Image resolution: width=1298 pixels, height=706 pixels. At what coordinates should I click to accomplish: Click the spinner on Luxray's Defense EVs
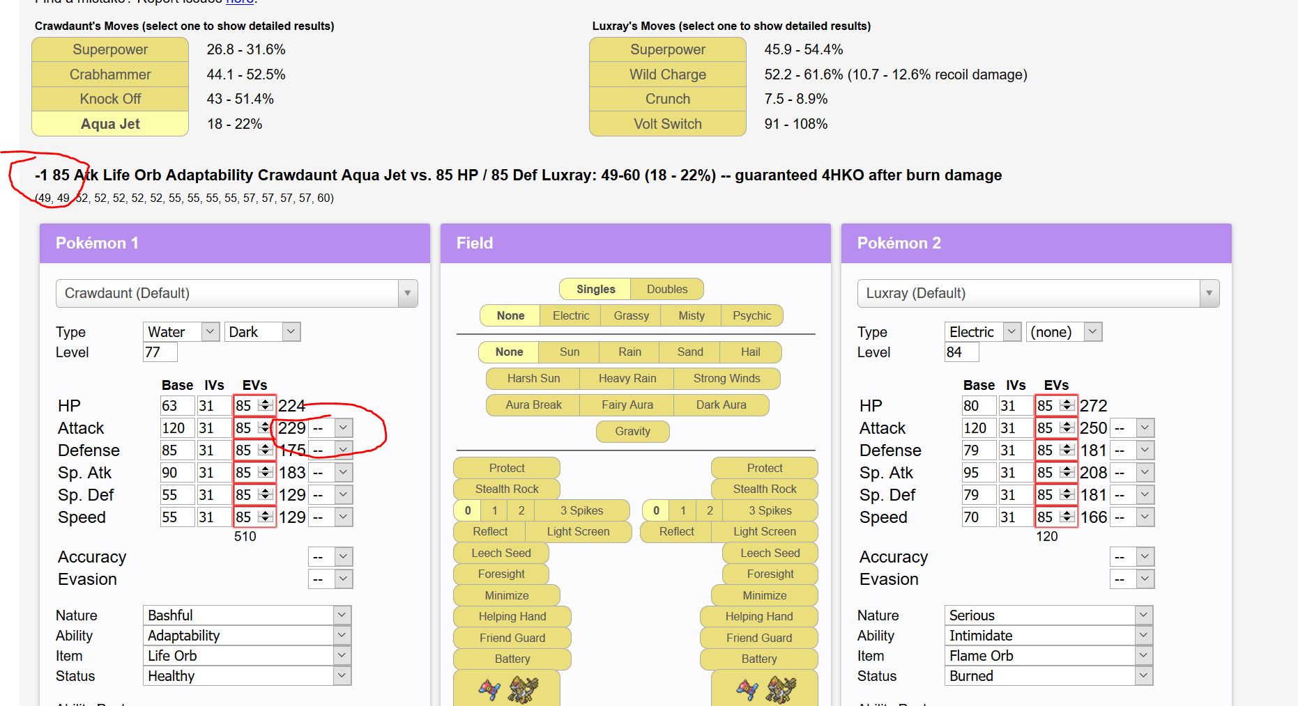[x=1067, y=450]
